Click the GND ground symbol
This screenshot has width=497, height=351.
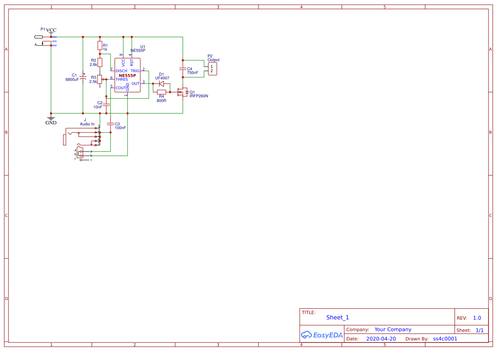coord(51,118)
